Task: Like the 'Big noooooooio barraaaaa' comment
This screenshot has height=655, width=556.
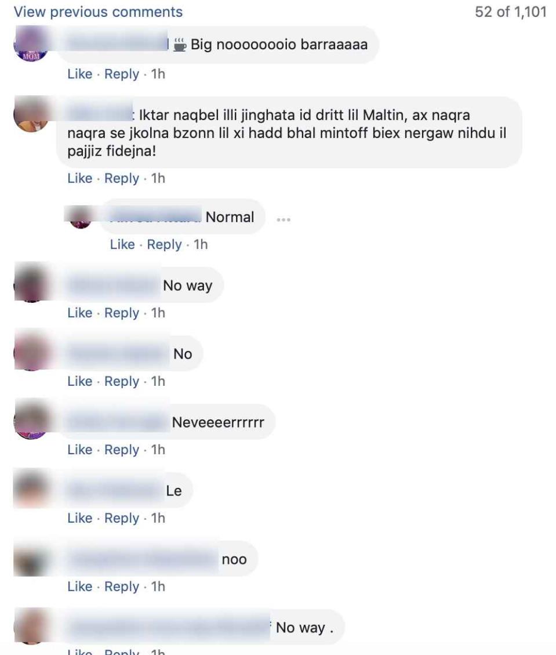Action: pyautogui.click(x=80, y=74)
